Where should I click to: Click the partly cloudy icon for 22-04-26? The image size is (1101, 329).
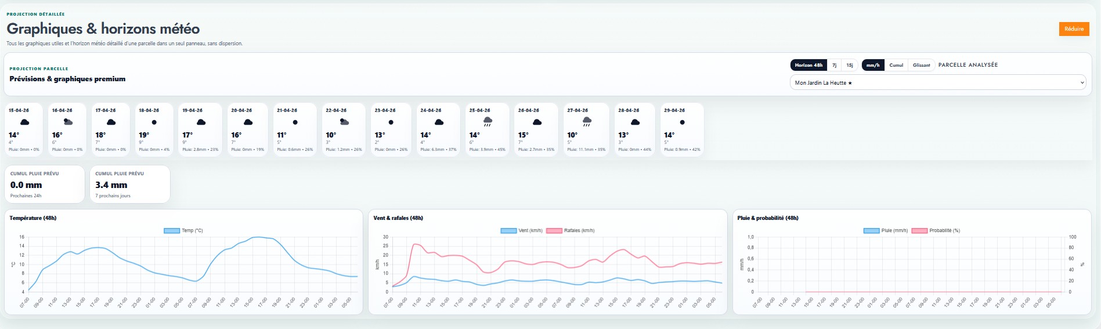(344, 122)
